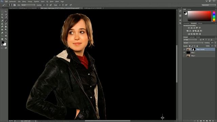This screenshot has width=217, height=122.
Task: Click the rainbow hue slider in Color panel
Action: point(214,16)
